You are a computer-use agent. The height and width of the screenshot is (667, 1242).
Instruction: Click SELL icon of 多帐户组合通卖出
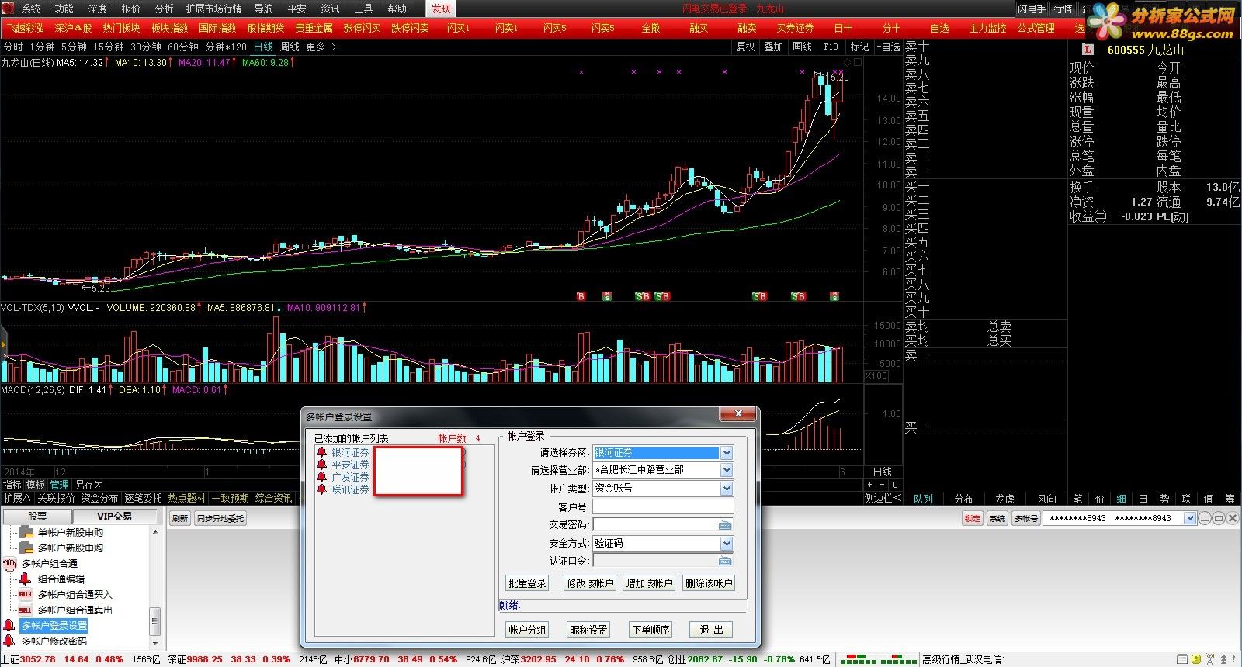(x=26, y=610)
